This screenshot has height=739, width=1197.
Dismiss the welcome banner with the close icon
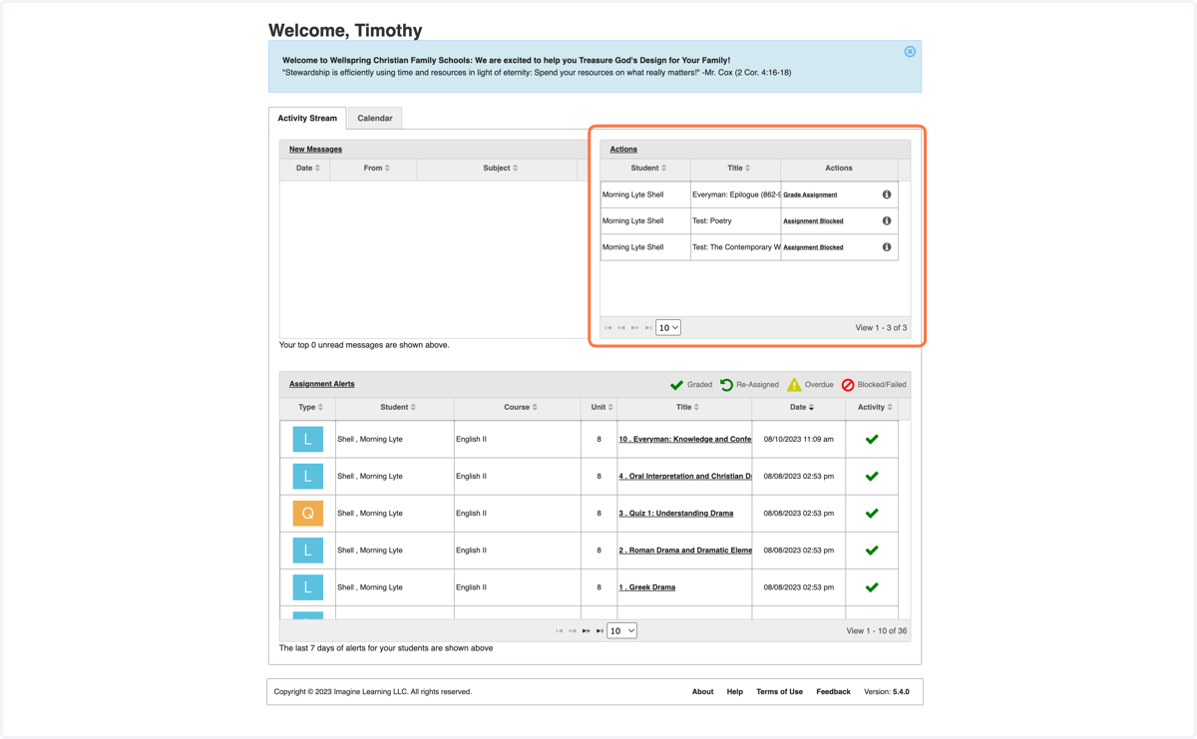(910, 52)
